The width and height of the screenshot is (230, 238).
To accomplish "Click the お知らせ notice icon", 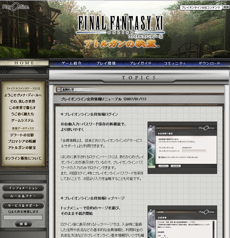I will [x=59, y=89].
